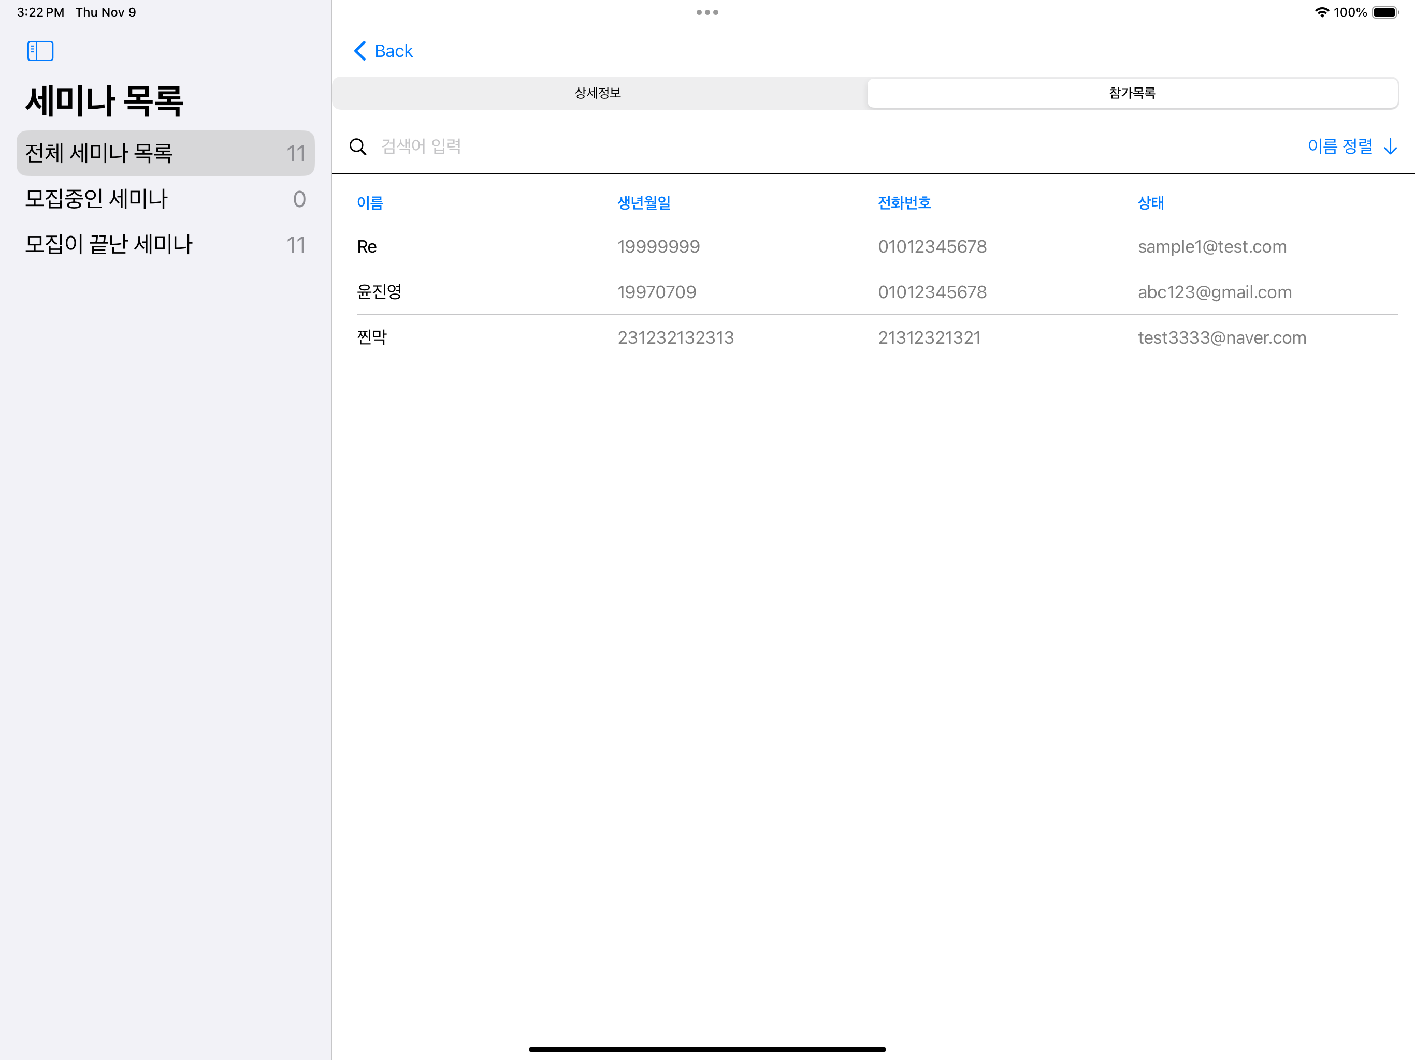The height and width of the screenshot is (1060, 1415).
Task: Tap the home indicator bar
Action: (707, 1049)
